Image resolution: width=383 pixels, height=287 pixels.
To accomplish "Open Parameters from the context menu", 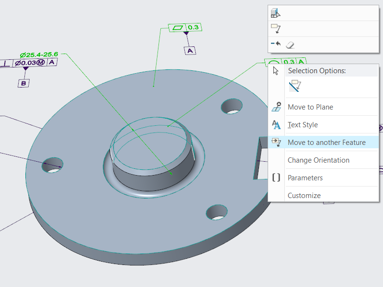I will click(305, 178).
